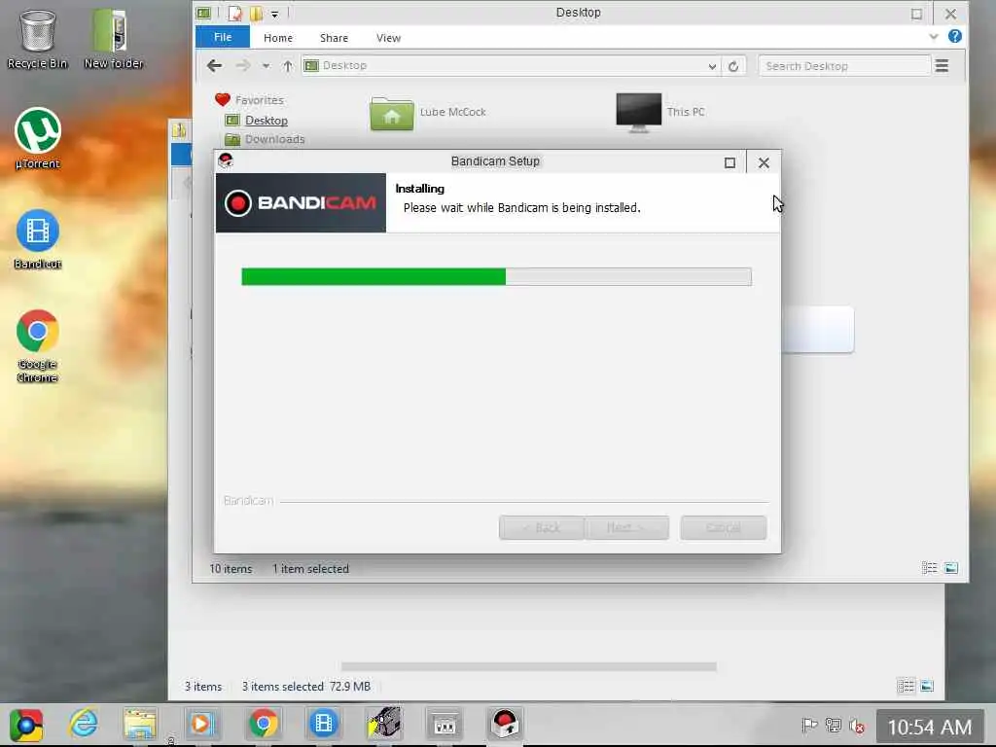Click the '1 item selected' status text
This screenshot has width=996, height=747.
(x=310, y=568)
